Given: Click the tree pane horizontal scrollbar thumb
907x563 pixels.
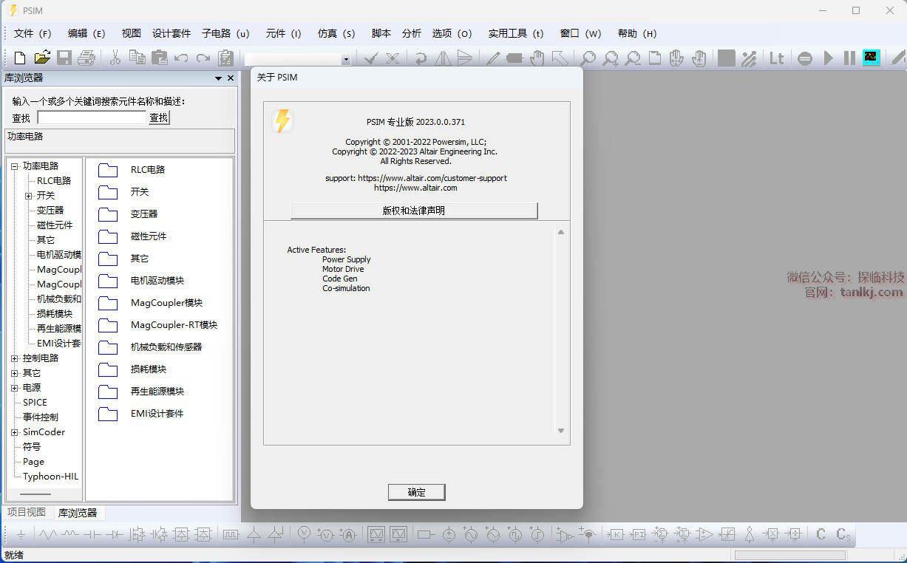Looking at the screenshot, I should pyautogui.click(x=35, y=494).
